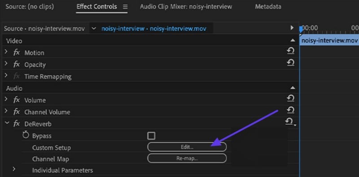Expand the Motion effect properties
This screenshot has width=359, height=177.
[6, 52]
